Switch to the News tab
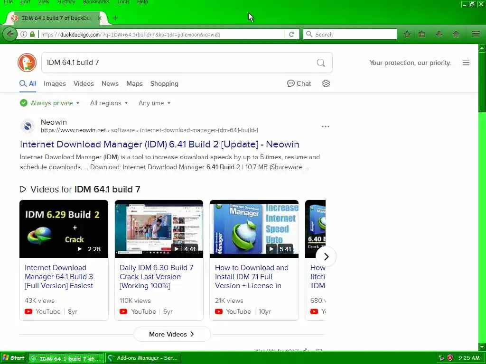This screenshot has width=486, height=364. [110, 83]
